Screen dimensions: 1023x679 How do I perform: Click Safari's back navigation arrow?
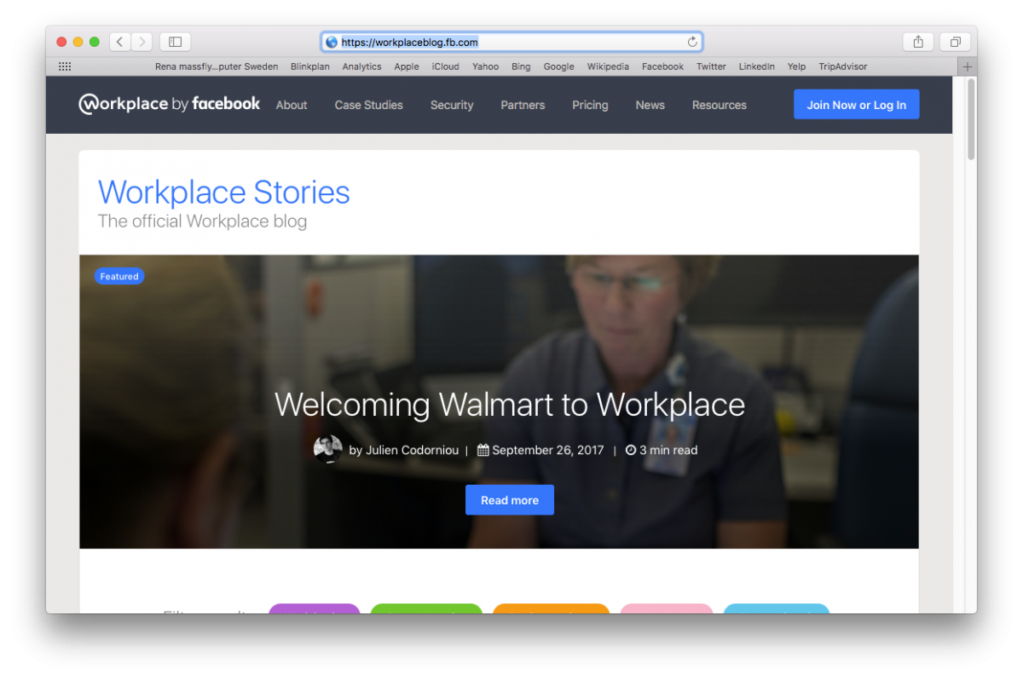point(120,42)
